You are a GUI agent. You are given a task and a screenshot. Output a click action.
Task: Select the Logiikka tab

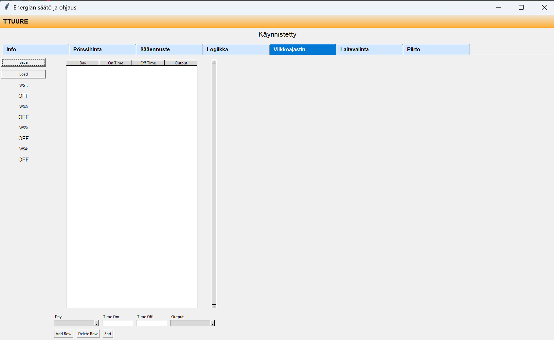click(236, 49)
